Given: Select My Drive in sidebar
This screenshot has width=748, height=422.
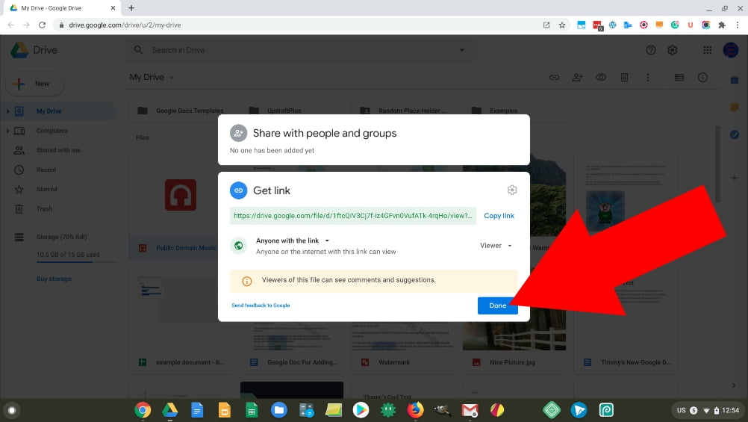Looking at the screenshot, I should (49, 111).
